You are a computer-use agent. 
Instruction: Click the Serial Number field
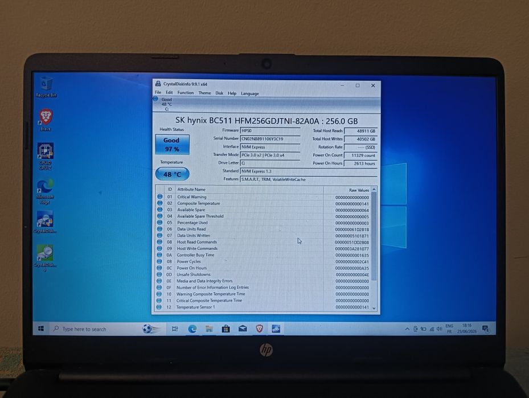click(270, 138)
